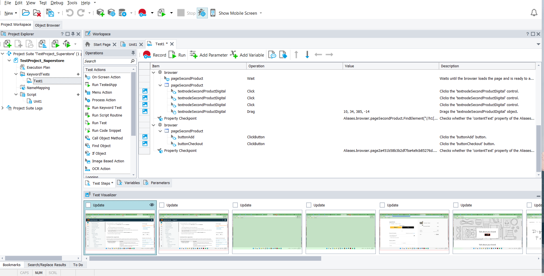
Task: Click the Run button in test editor
Action: pos(177,55)
